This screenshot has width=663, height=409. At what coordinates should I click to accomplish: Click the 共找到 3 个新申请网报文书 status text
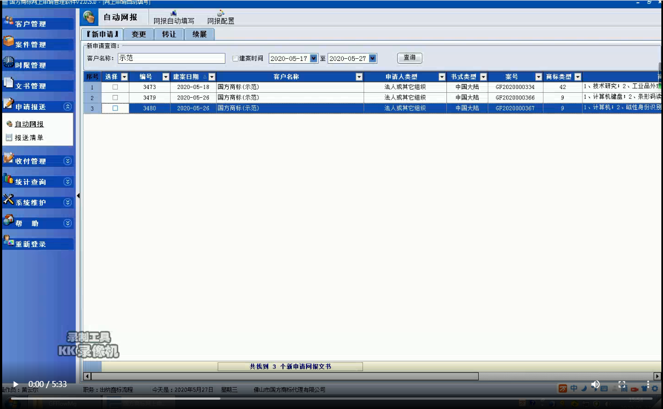[x=290, y=367]
